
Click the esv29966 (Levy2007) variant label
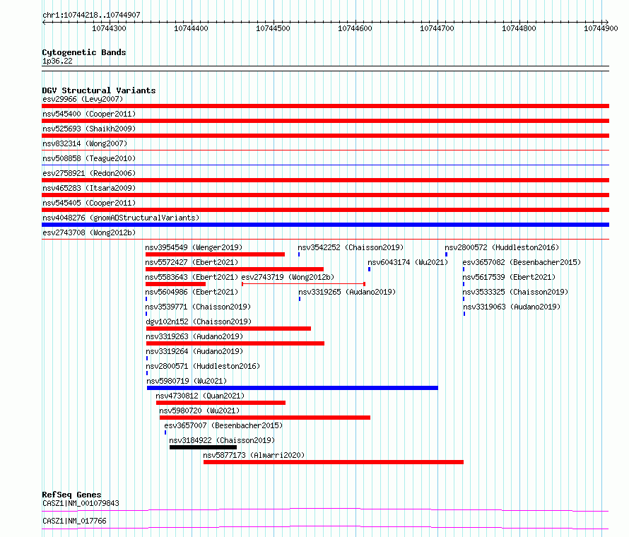click(83, 99)
